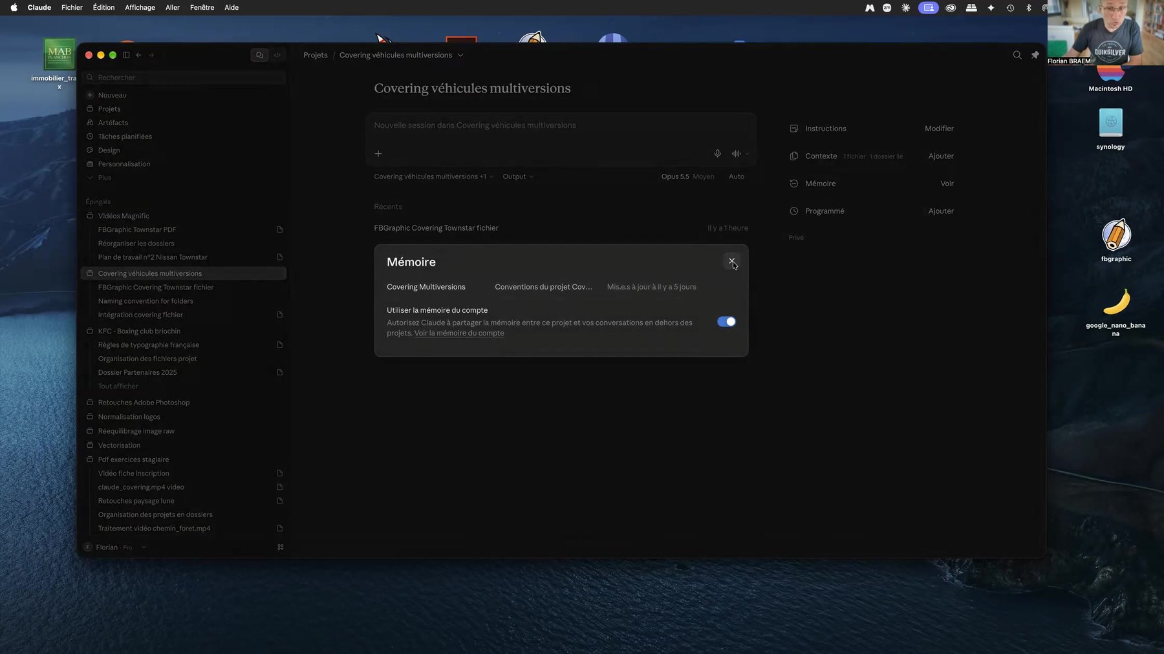Screen dimensions: 1164x654
Task: Open the Affichage menu
Action: (140, 7)
